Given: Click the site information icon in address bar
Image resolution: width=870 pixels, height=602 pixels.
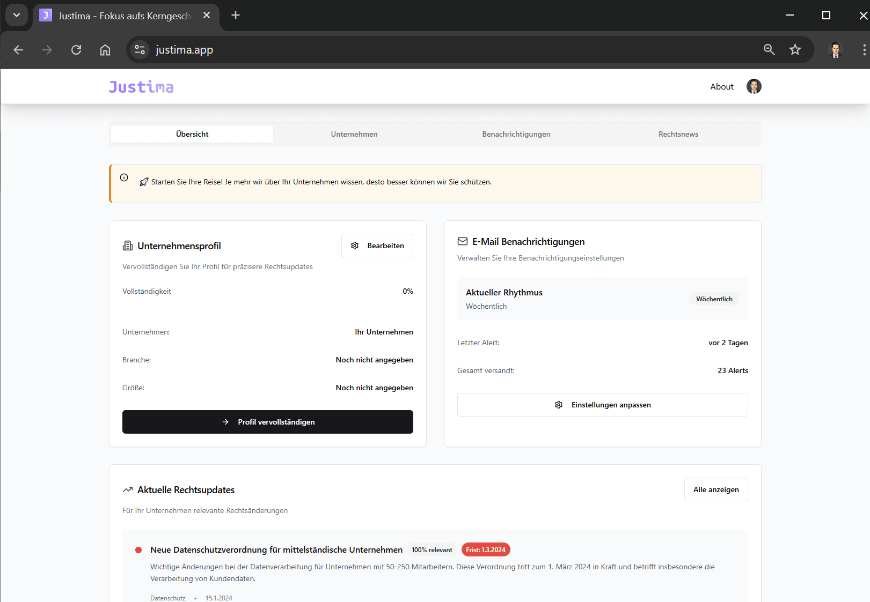Looking at the screenshot, I should [x=140, y=50].
